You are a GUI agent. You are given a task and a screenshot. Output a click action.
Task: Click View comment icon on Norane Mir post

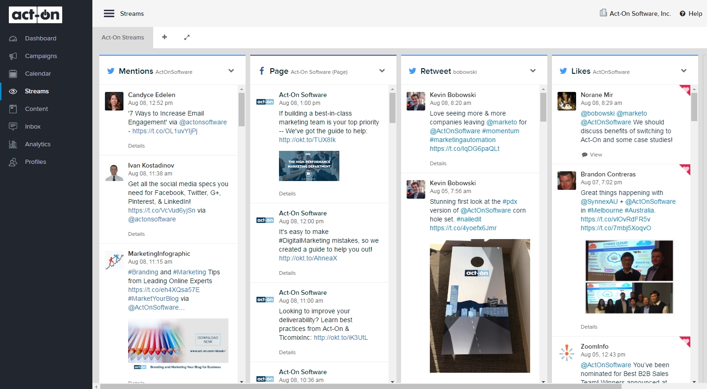(584, 155)
